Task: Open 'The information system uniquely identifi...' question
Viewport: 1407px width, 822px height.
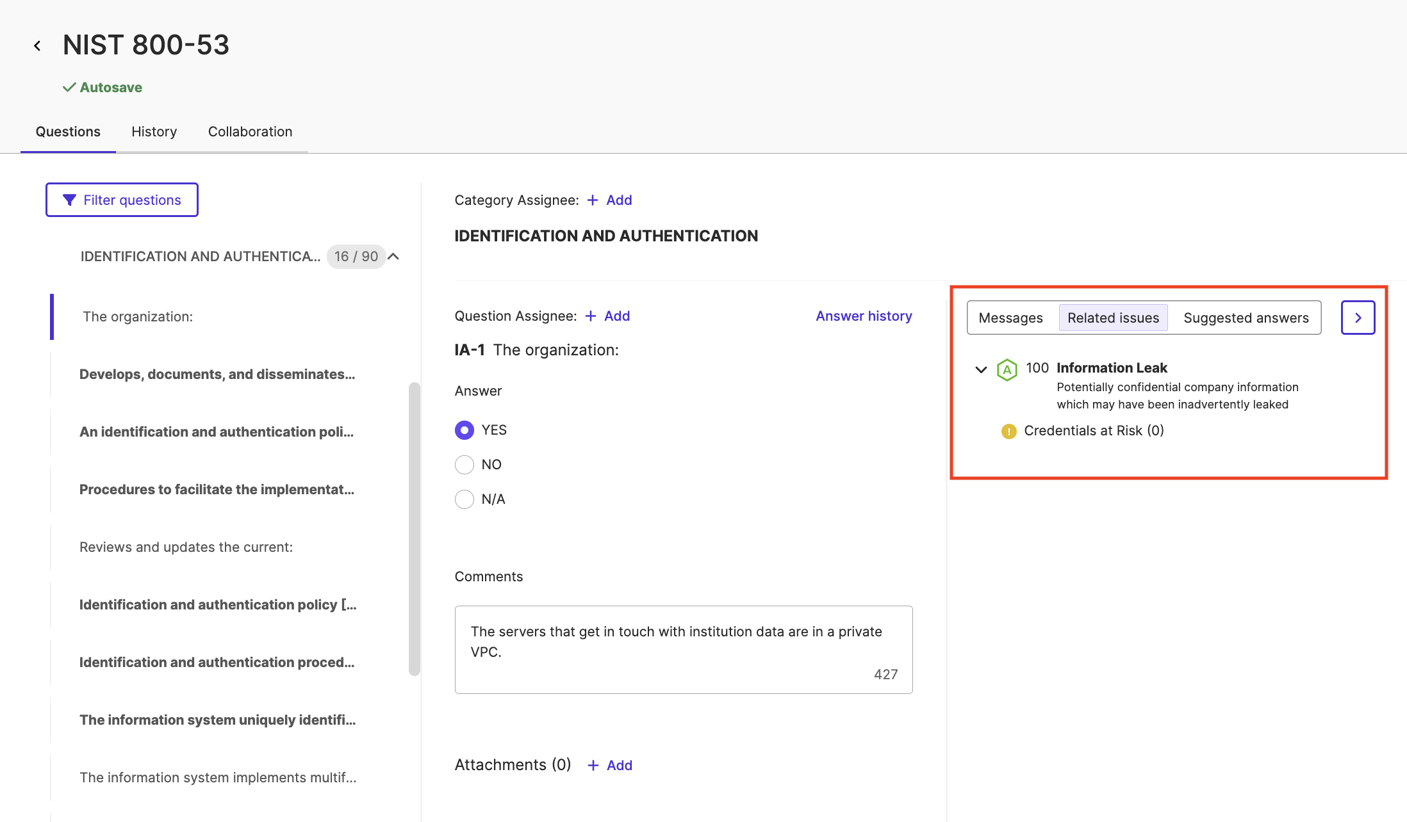Action: tap(217, 720)
